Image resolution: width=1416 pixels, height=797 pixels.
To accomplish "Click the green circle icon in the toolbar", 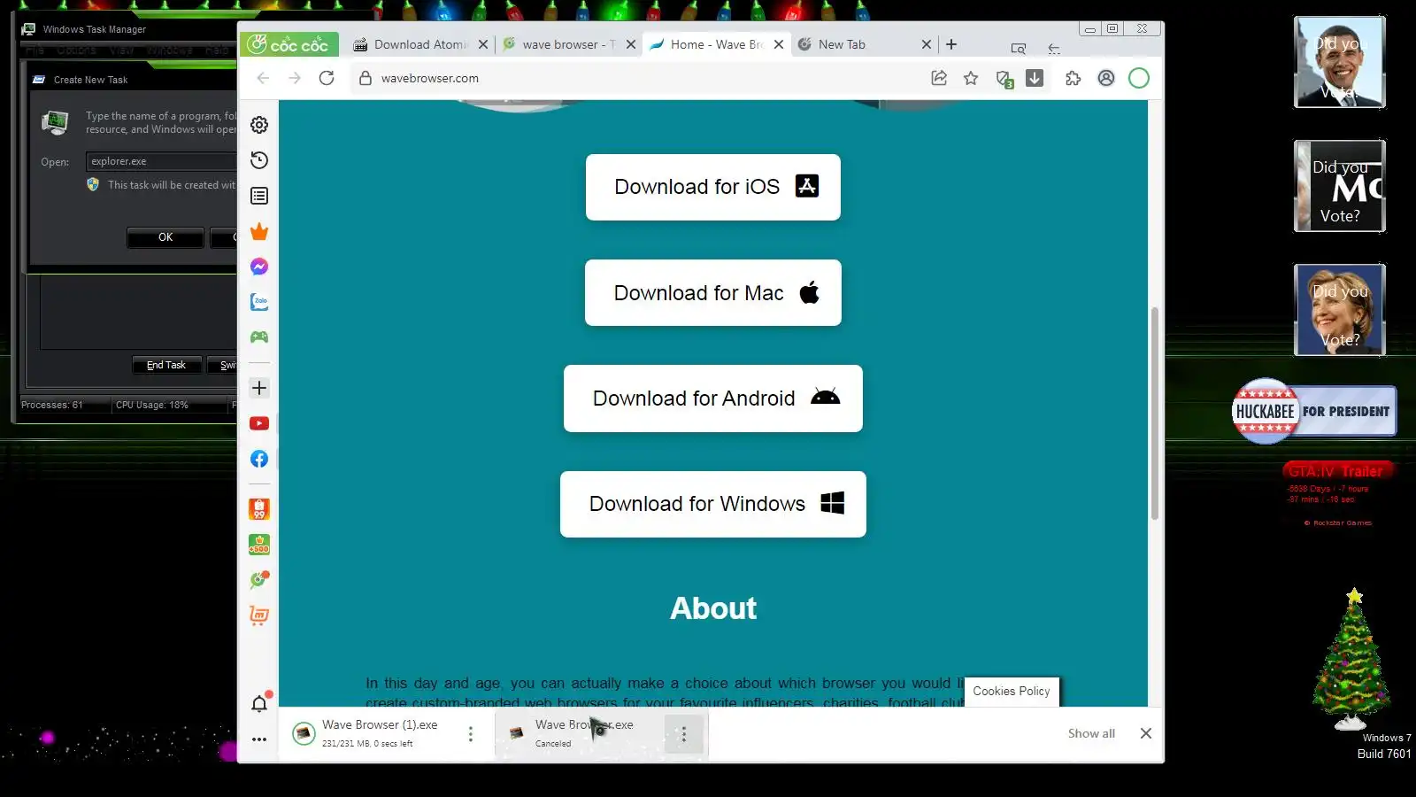I will [1139, 78].
